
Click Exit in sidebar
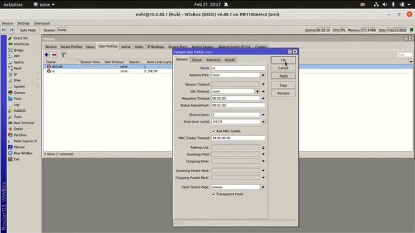pyautogui.click(x=16, y=159)
